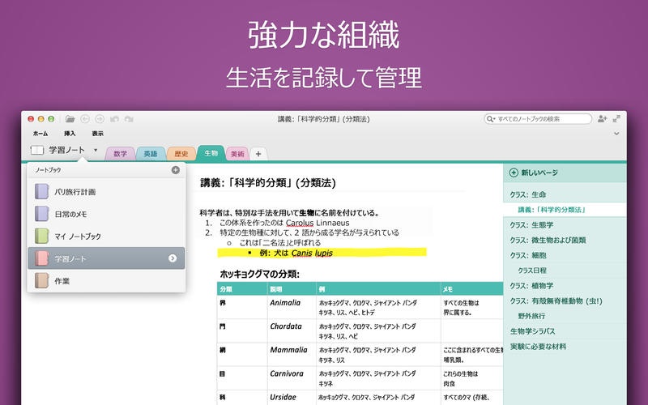Open the page クラス: 細胞
This screenshot has height=405, width=648.
(565, 255)
